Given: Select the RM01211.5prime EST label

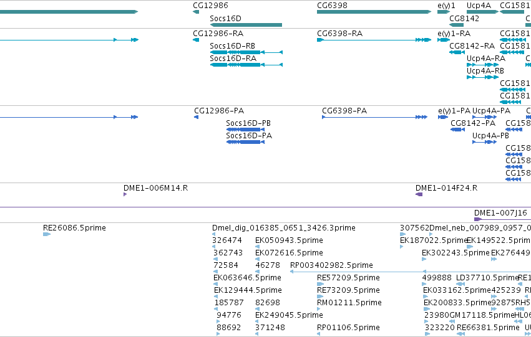Looking at the screenshot, I should pyautogui.click(x=349, y=303).
